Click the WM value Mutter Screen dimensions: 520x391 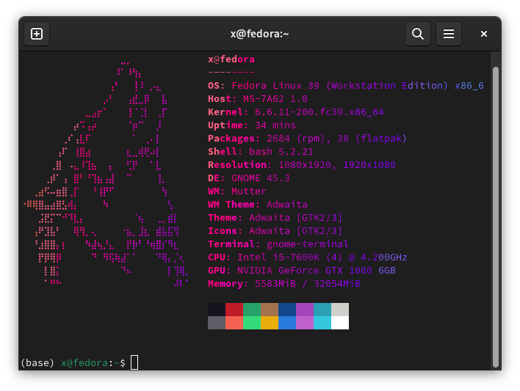click(249, 191)
